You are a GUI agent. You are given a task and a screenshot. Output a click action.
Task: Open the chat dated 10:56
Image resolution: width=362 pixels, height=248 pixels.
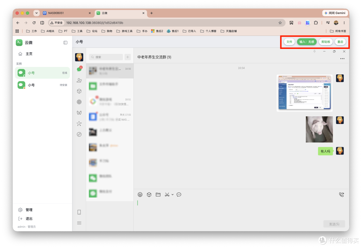(110, 71)
